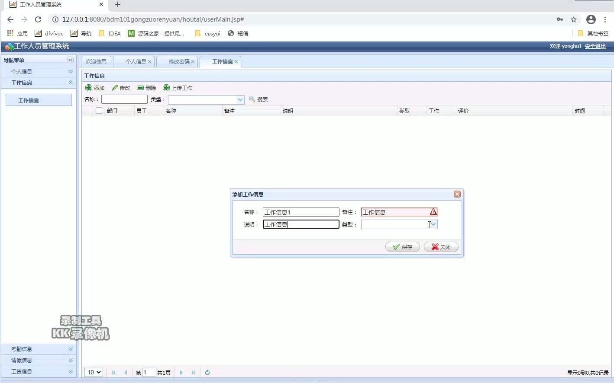
Task: Open the IDEA bookmark folder
Action: pos(110,33)
